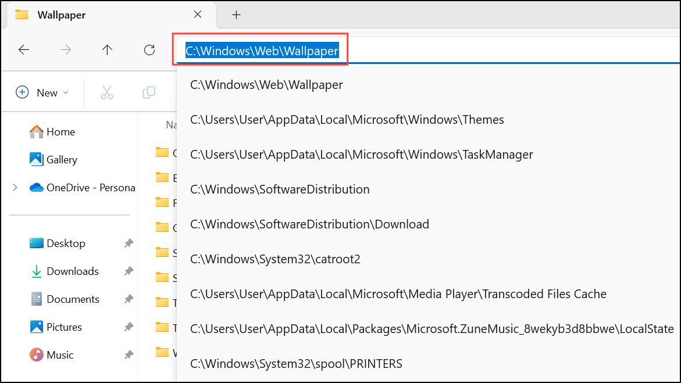
Task: Select C:\Windows\Web\Wallpaper suggestion
Action: [x=266, y=85]
